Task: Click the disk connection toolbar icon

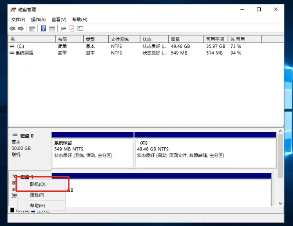Action: point(63,29)
